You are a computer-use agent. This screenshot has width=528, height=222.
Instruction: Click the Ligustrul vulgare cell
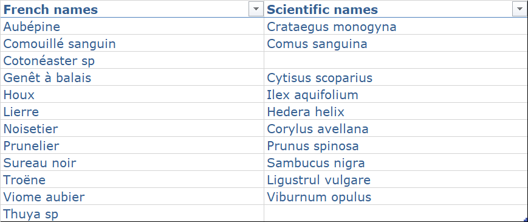coord(396,179)
